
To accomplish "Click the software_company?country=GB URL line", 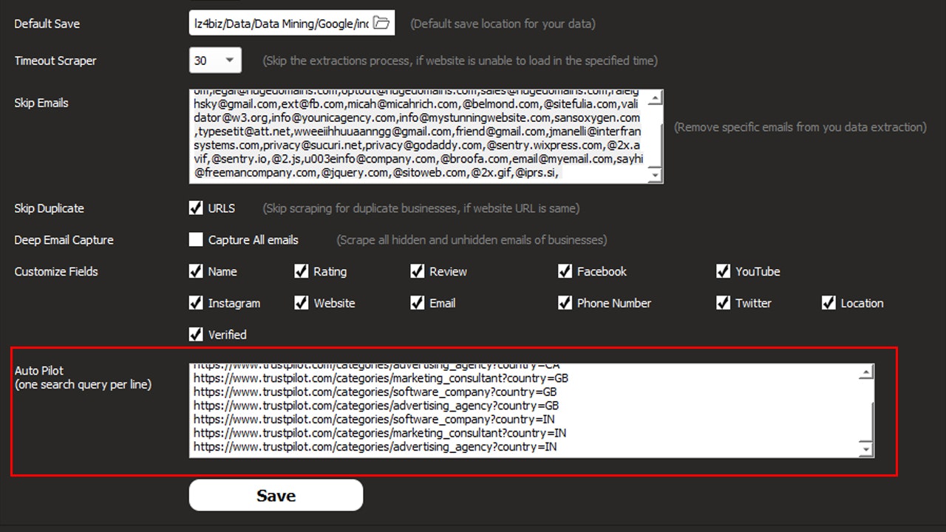I will pyautogui.click(x=375, y=392).
